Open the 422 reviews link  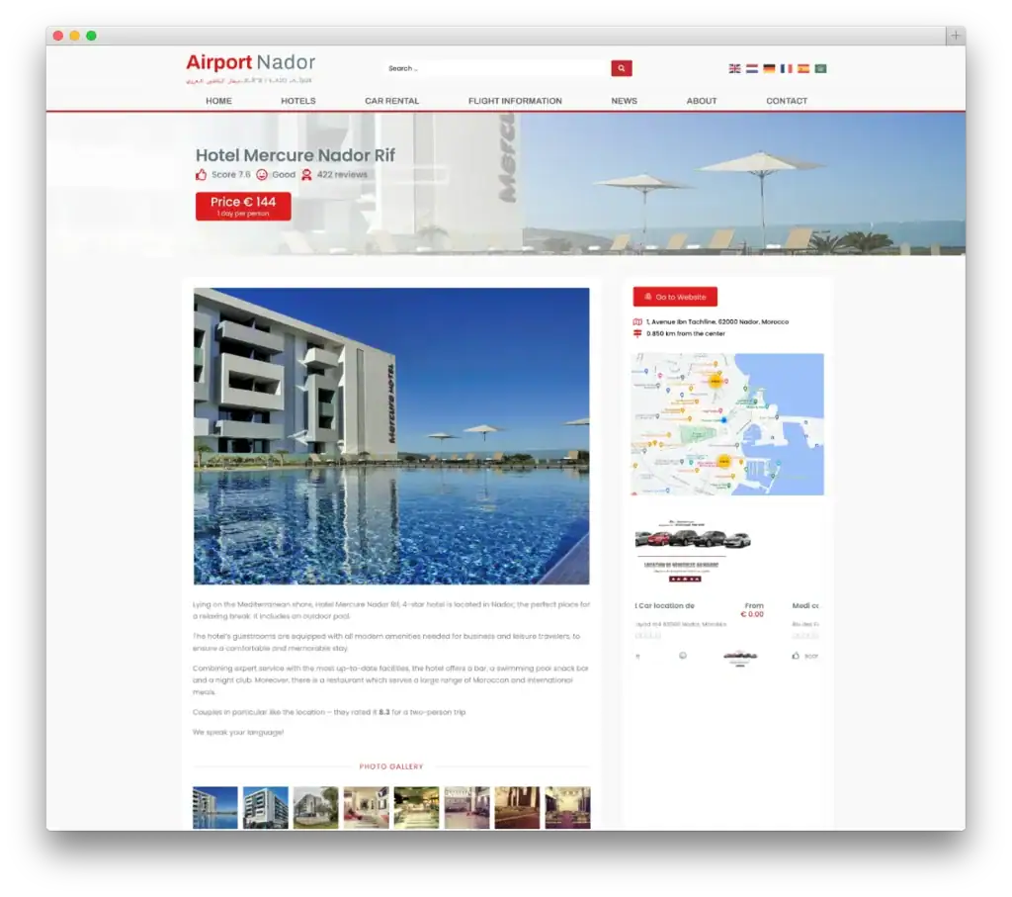(342, 174)
